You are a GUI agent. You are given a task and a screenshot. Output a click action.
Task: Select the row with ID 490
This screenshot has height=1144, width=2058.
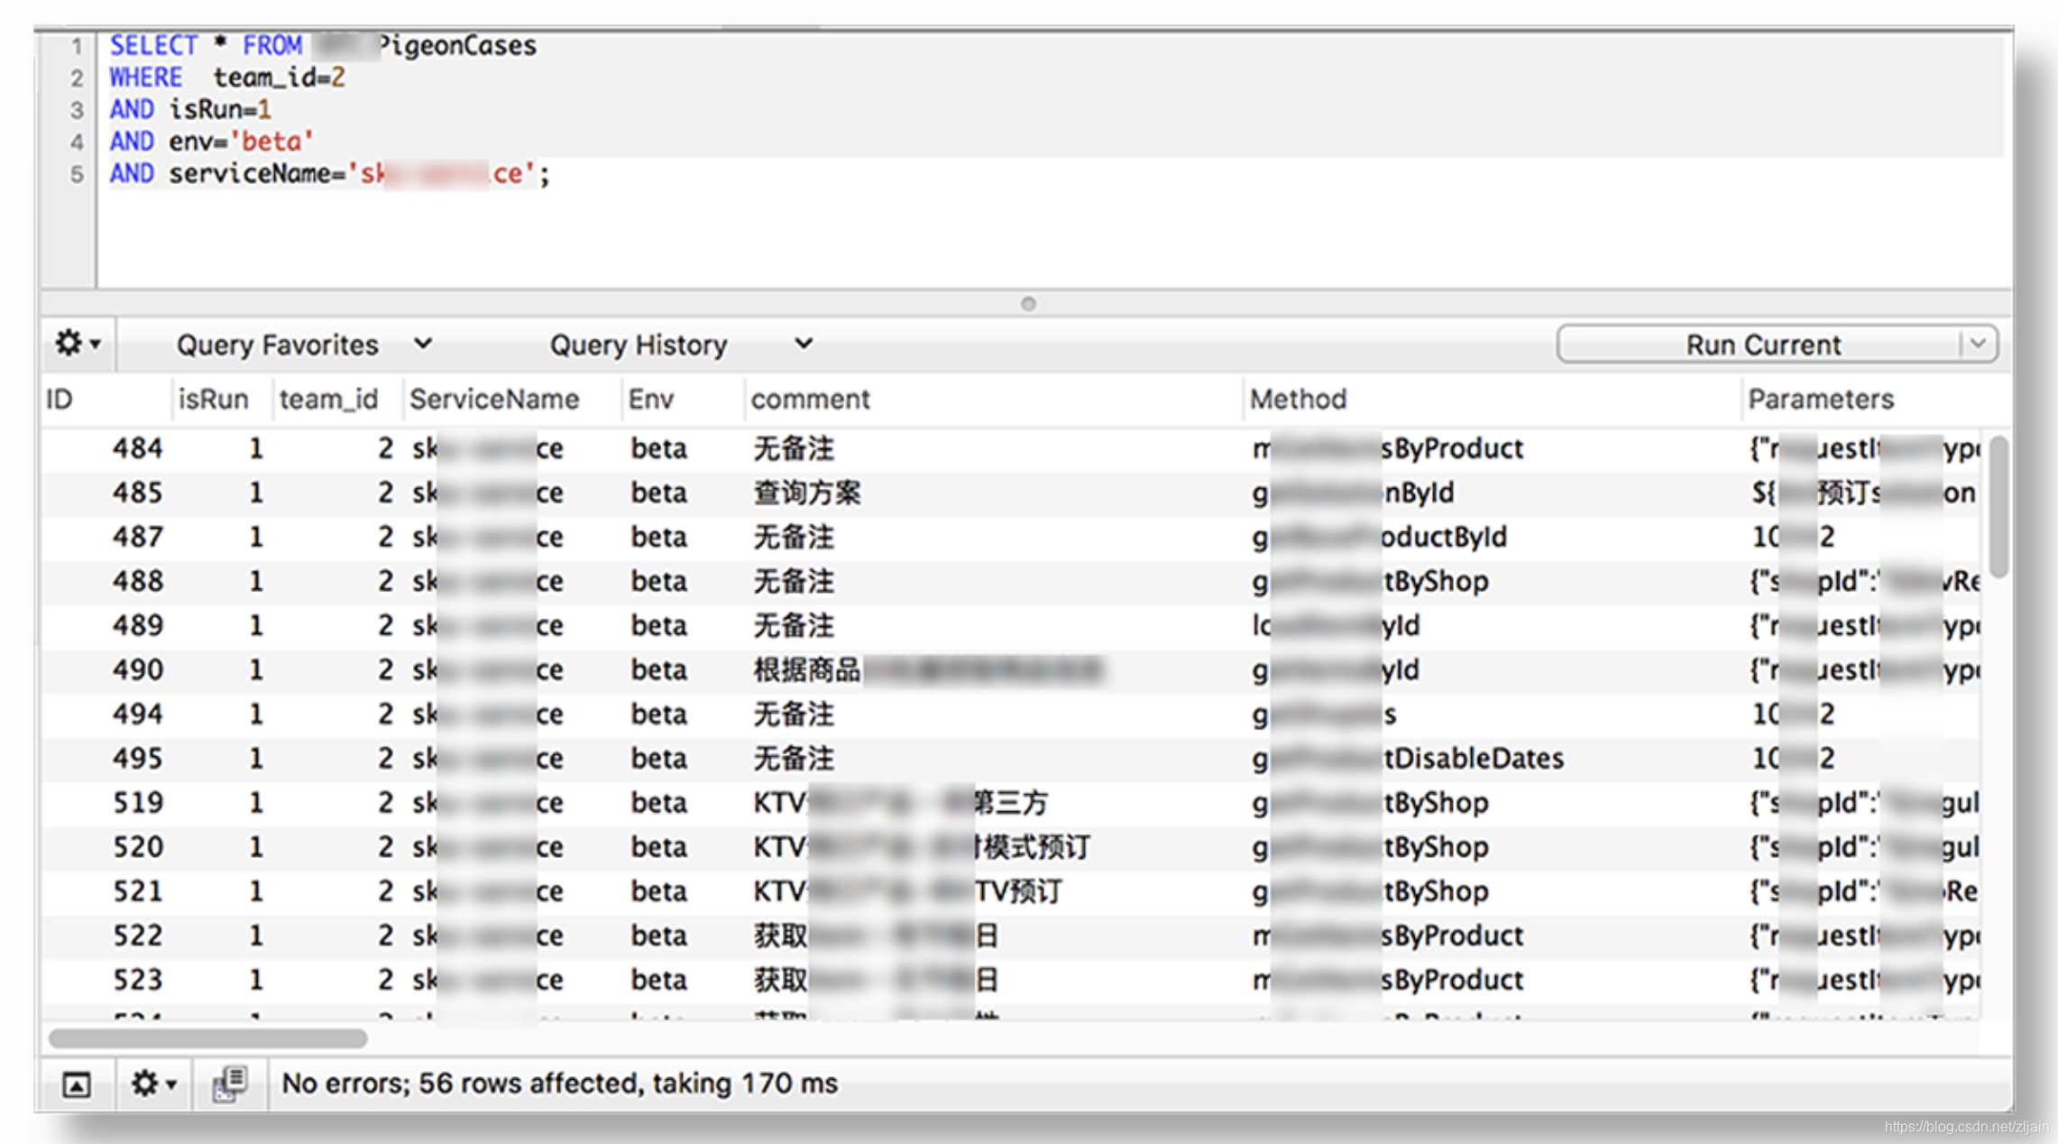pos(1010,669)
